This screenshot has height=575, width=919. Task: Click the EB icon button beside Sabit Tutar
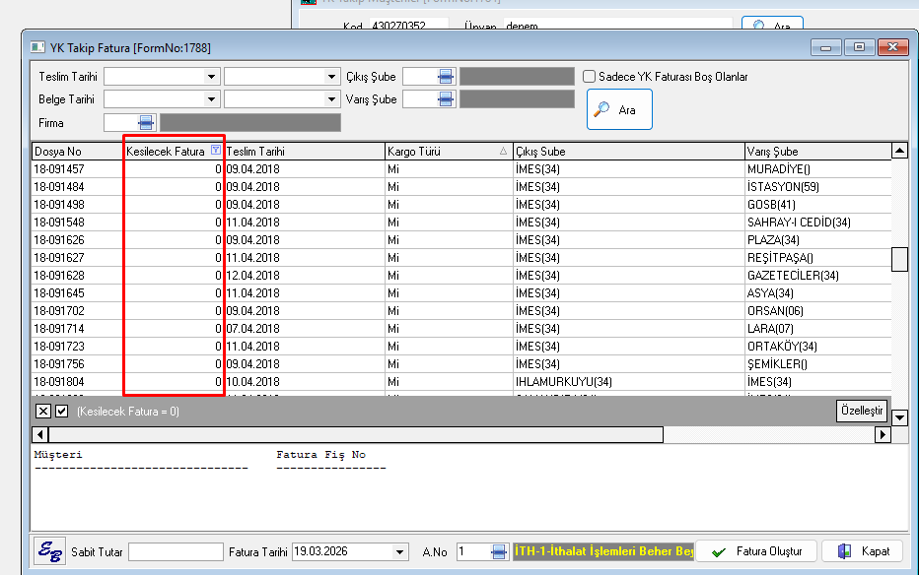click(49, 551)
